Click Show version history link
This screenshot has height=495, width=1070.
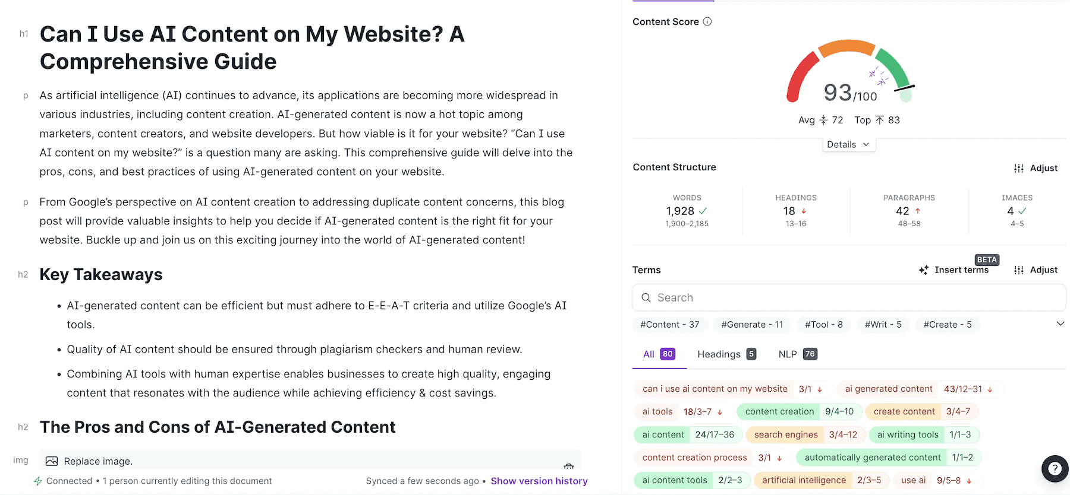[x=539, y=481]
